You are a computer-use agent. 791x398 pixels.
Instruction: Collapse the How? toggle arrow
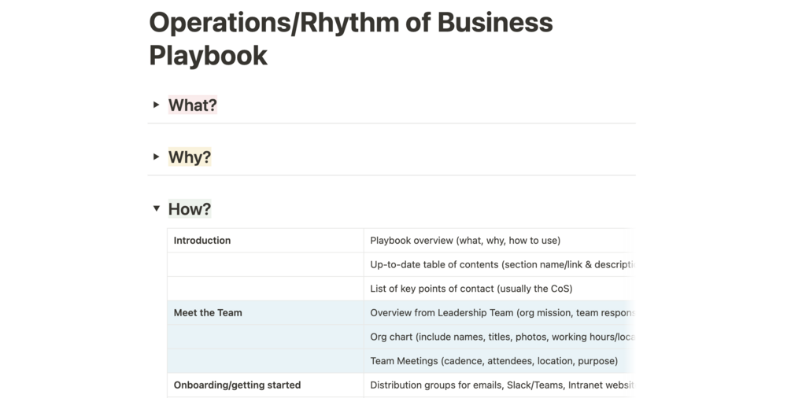pos(157,208)
